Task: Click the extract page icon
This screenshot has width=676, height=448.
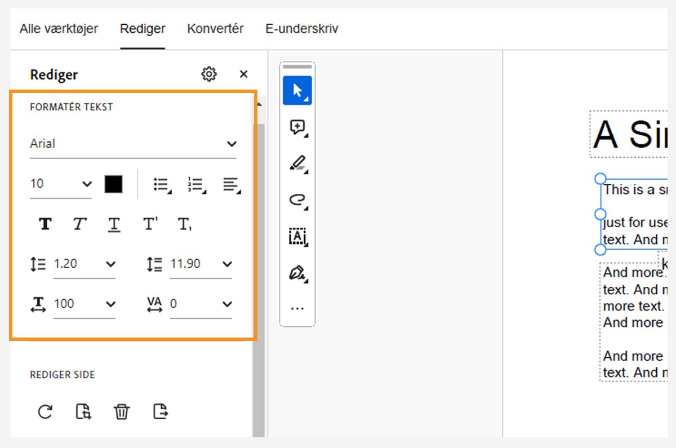Action: pos(161,412)
